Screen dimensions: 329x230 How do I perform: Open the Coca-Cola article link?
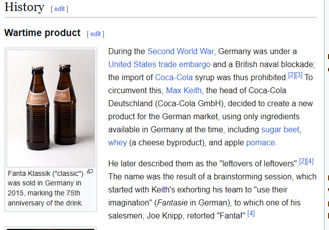(x=174, y=78)
